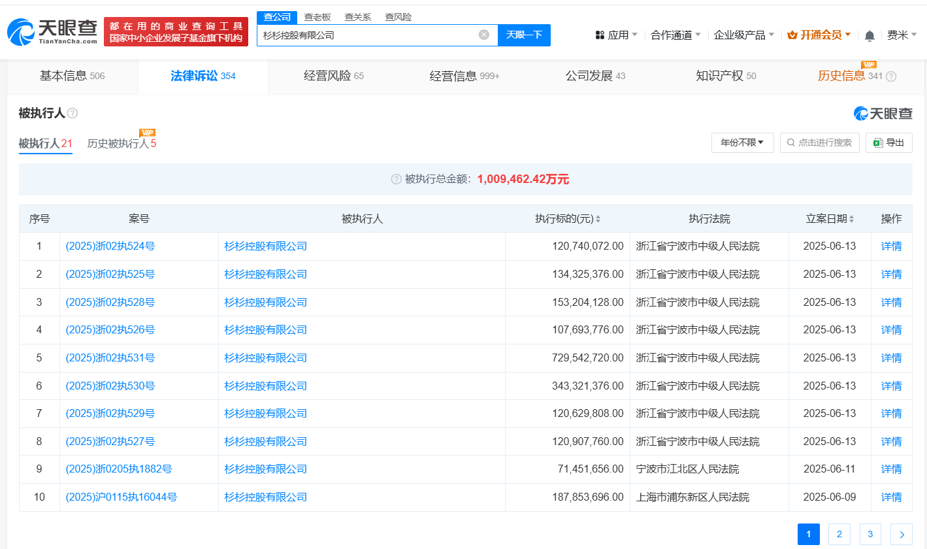Click 杉杉控股有限公司 in row 1
Screen dimensions: 927x549
(x=266, y=246)
